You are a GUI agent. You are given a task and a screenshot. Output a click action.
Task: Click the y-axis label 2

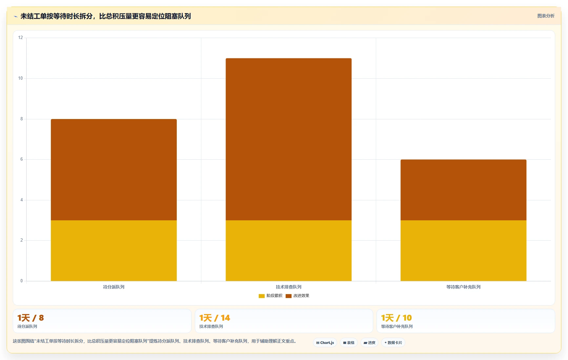click(22, 240)
